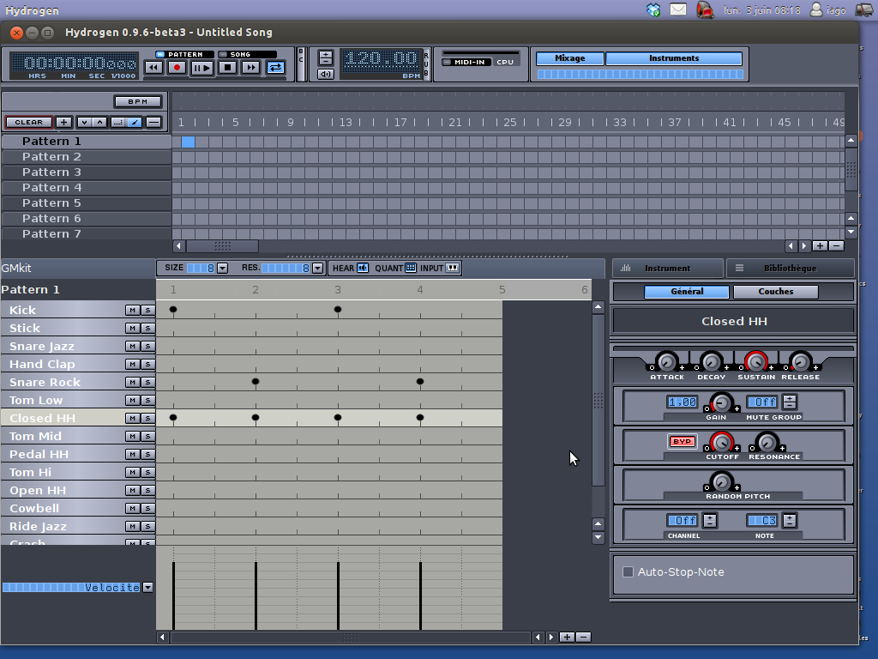Click the filled Pattern 1 cell at bar 1

pos(188,142)
